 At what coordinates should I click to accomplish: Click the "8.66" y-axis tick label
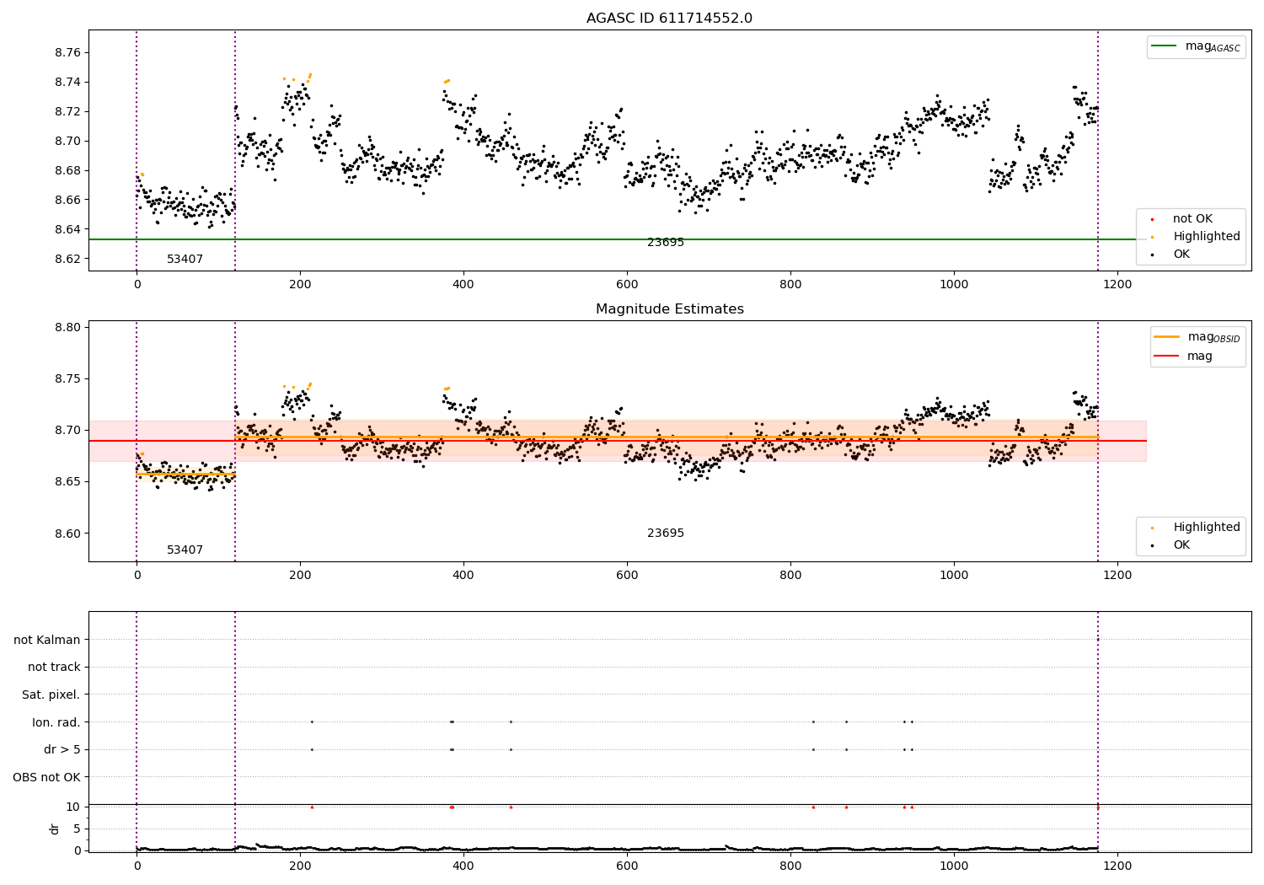(67, 201)
